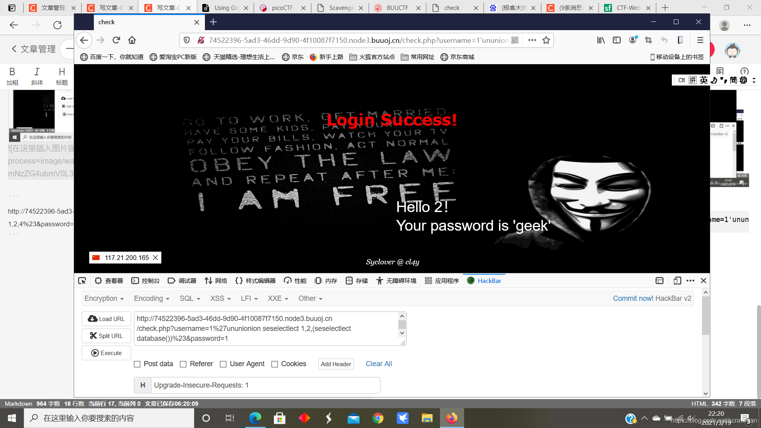Go to Firefox home page
The image size is (761, 428).
point(132,40)
